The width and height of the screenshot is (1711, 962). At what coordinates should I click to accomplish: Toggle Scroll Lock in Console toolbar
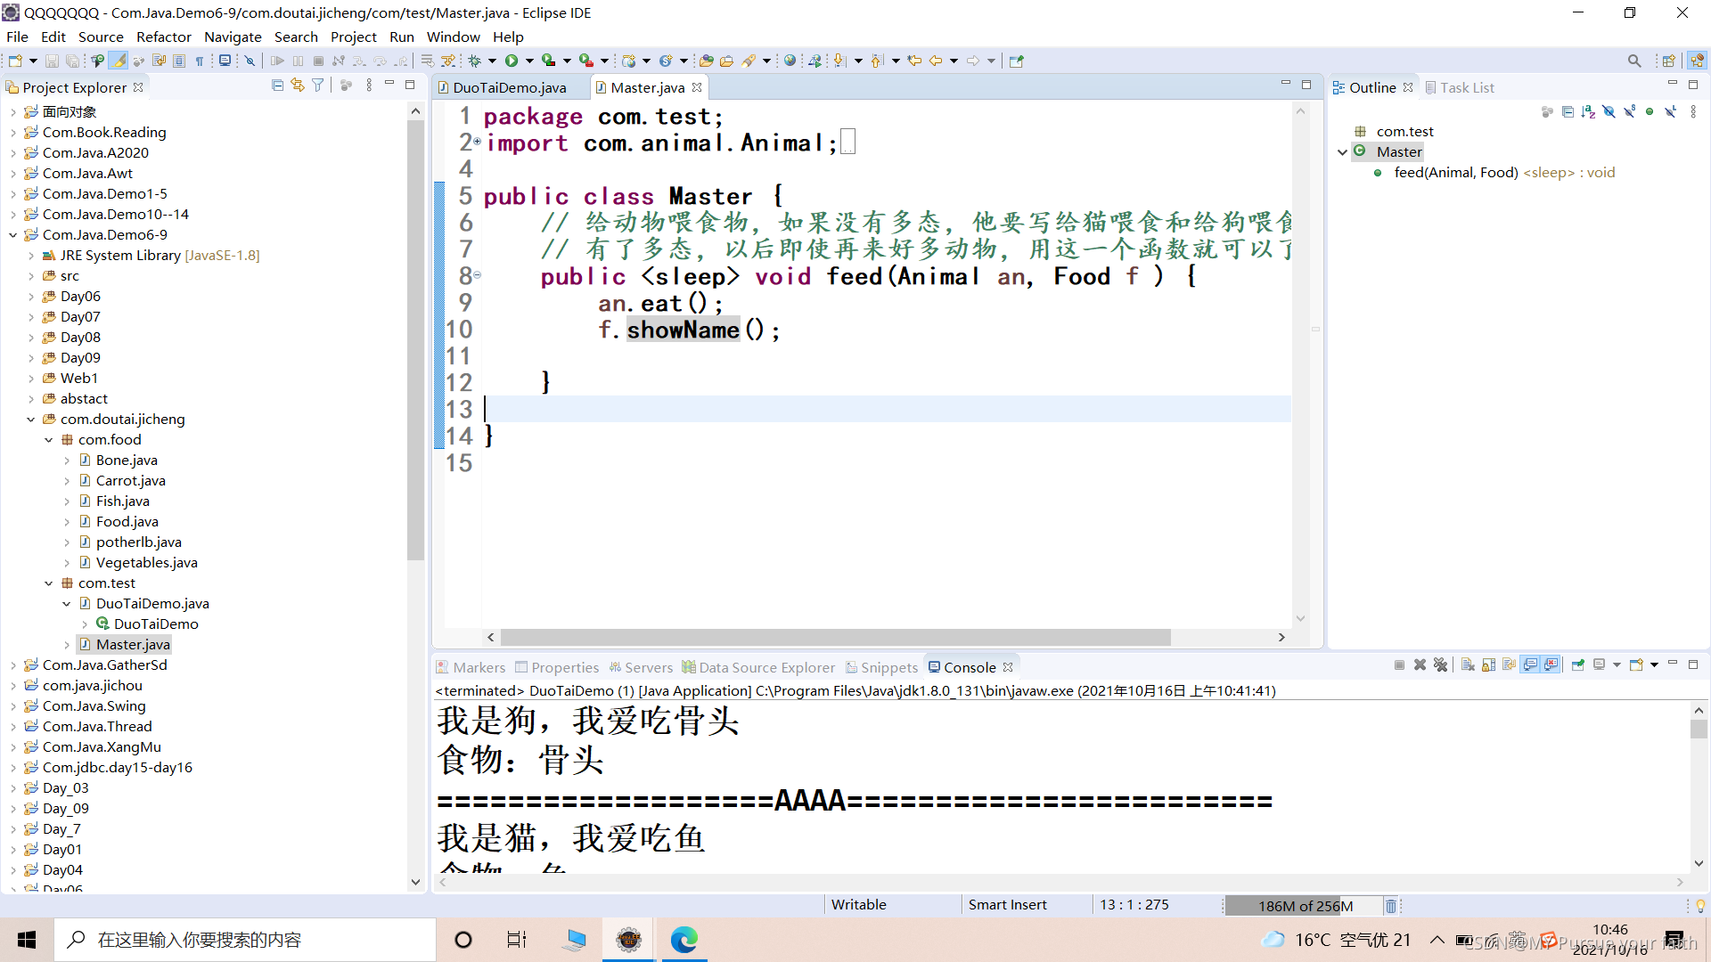(x=1488, y=665)
